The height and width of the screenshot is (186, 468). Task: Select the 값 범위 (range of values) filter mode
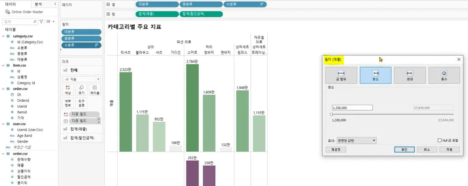coord(341,75)
